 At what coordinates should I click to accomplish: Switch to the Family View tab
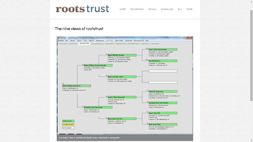[73, 43]
